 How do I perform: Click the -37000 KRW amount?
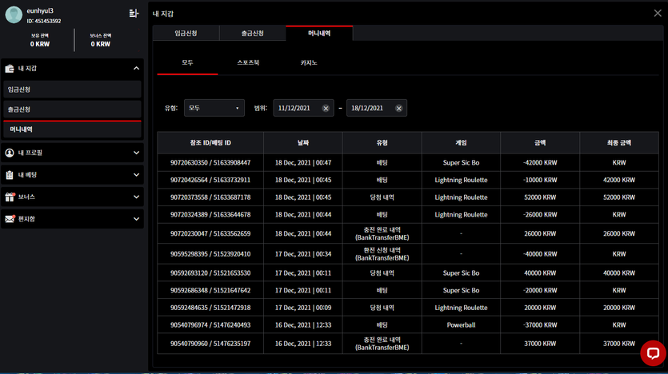[x=540, y=325]
